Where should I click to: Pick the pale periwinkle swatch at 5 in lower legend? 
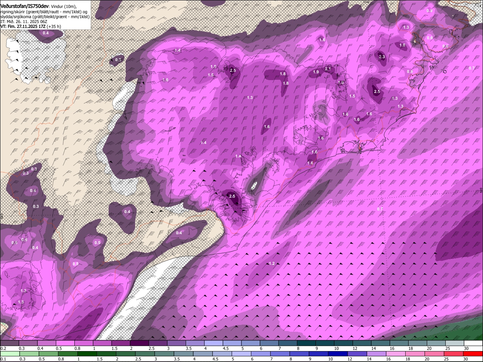coord(241,354)
